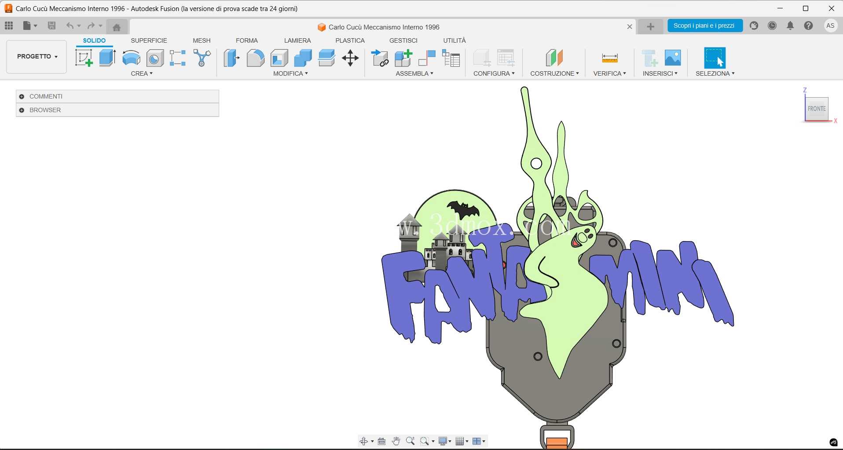Screen dimensions: 843x450
Task: Save the design with disk icon
Action: pyautogui.click(x=51, y=26)
